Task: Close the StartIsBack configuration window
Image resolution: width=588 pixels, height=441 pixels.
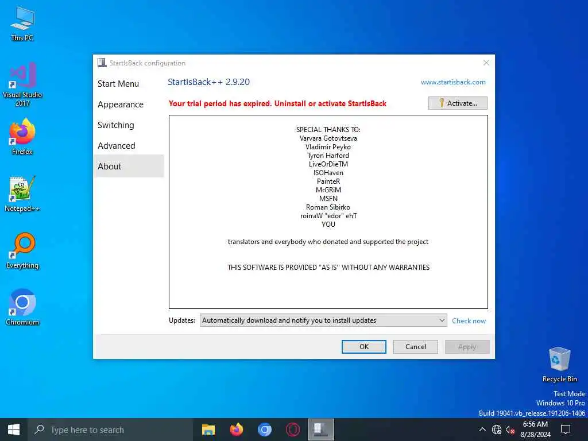Action: 486,63
